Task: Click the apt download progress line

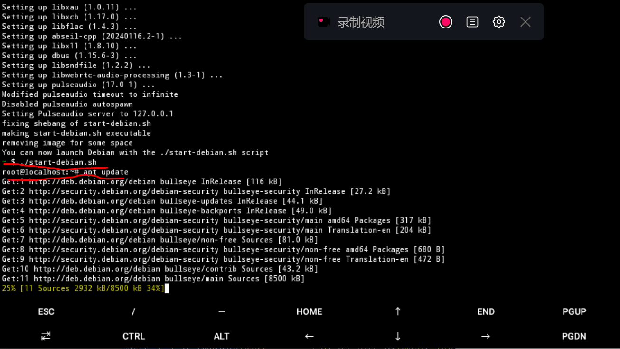Action: click(83, 288)
